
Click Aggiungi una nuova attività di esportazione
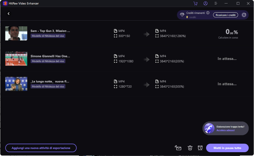pyautogui.click(x=41, y=148)
